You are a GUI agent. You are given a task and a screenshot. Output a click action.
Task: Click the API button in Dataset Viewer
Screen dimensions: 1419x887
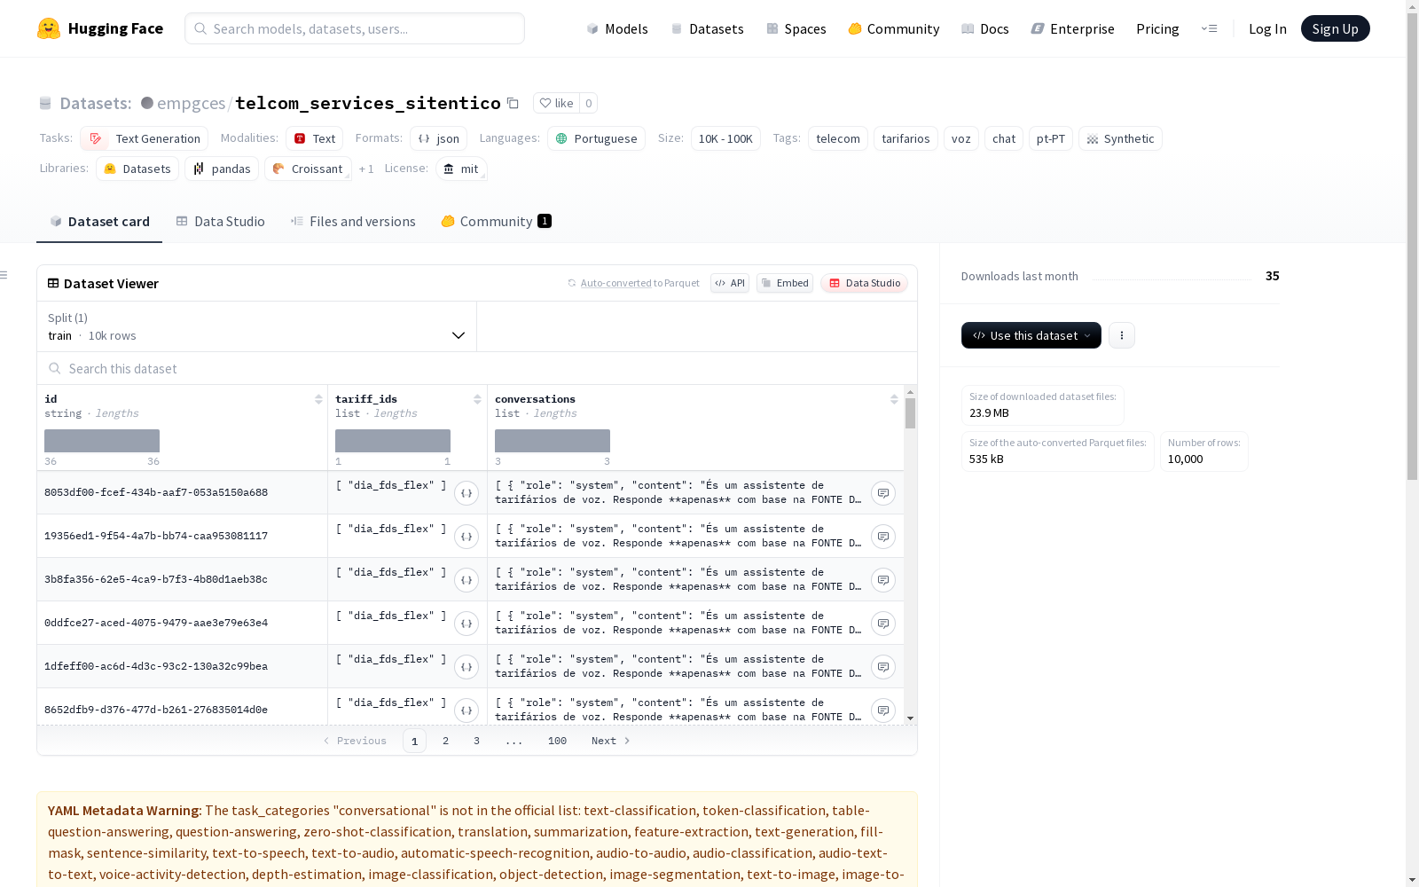730,283
